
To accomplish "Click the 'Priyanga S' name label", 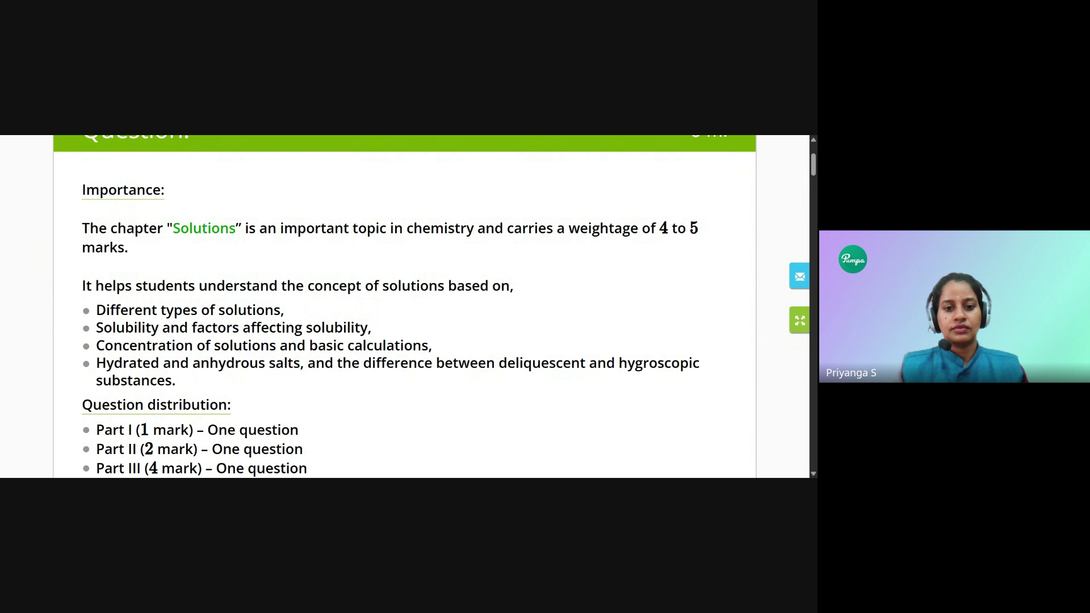I will point(850,373).
